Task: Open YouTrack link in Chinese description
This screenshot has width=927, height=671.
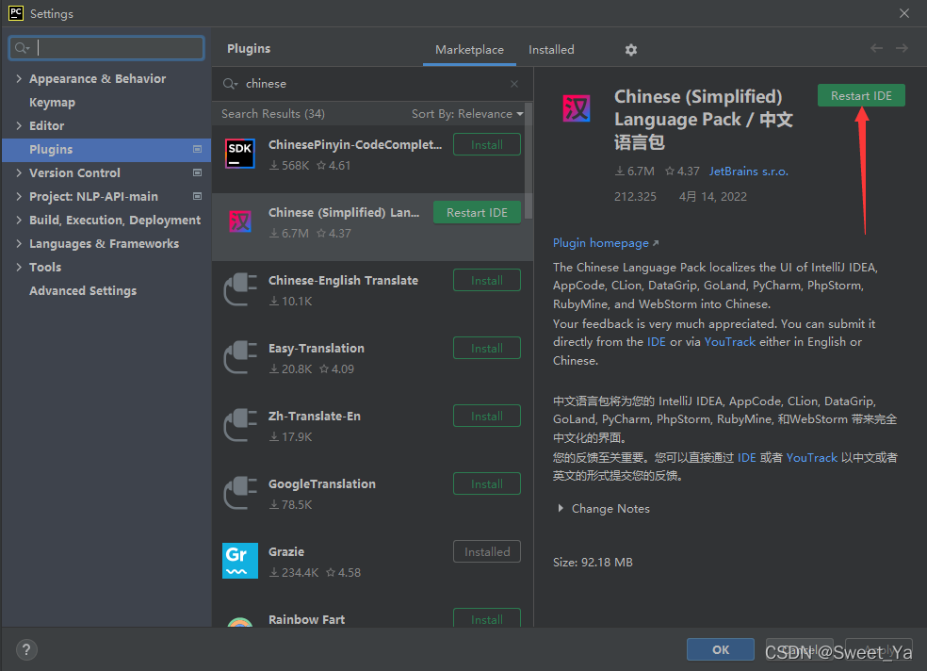Action: pyautogui.click(x=812, y=458)
